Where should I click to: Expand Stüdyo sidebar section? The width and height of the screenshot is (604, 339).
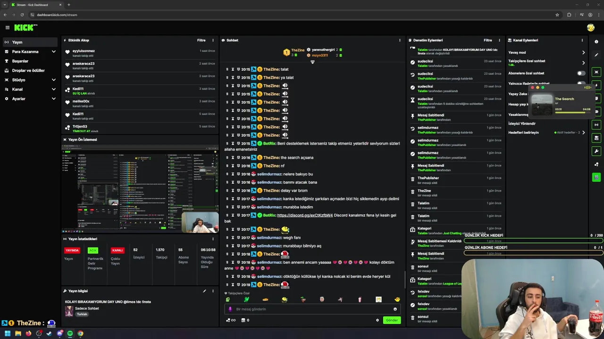pos(30,80)
